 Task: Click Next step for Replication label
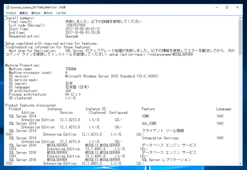click(32, 51)
